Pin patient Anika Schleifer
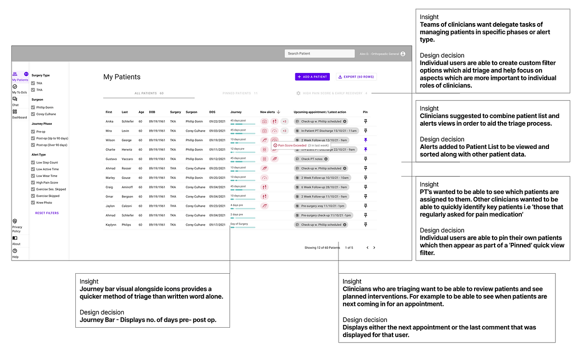Image resolution: width=573 pixels, height=349 pixels. tap(366, 121)
